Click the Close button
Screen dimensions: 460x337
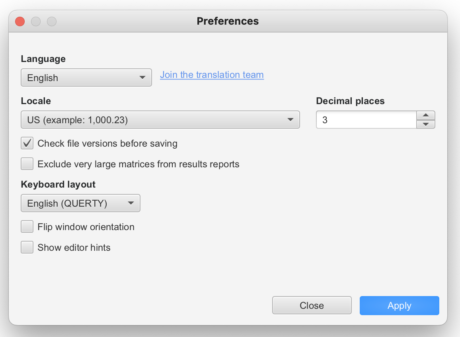pos(312,305)
